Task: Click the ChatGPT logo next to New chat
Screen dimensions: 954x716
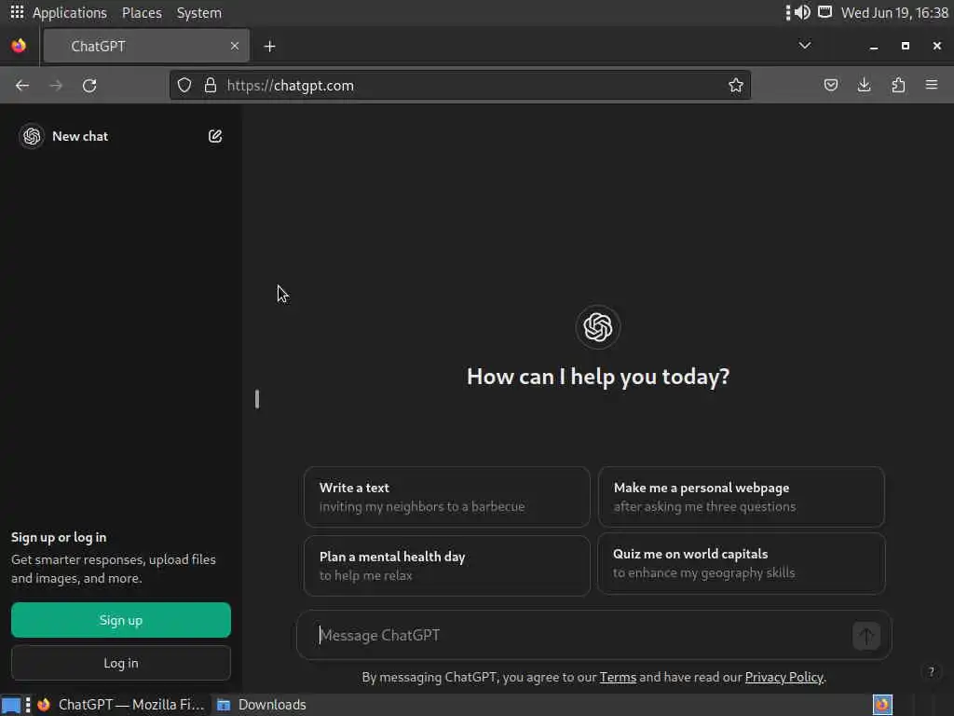Action: 32,136
